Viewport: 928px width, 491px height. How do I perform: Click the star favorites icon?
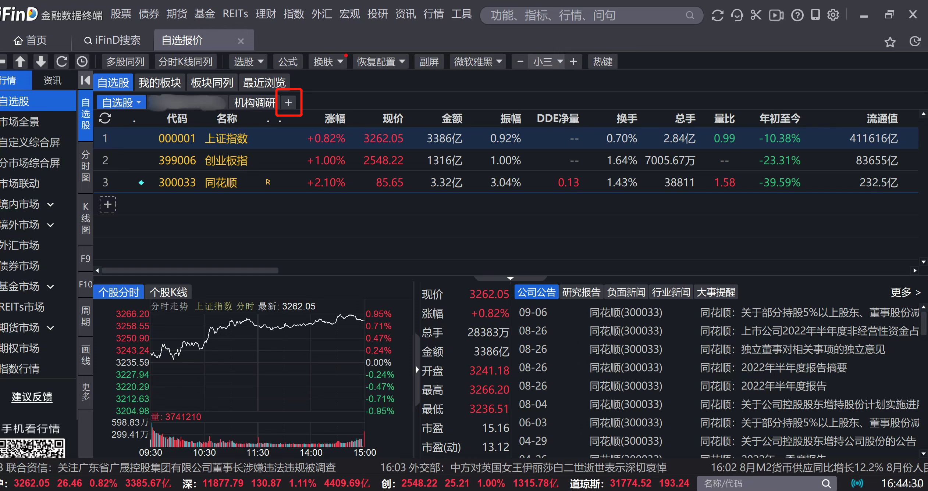pyautogui.click(x=890, y=42)
